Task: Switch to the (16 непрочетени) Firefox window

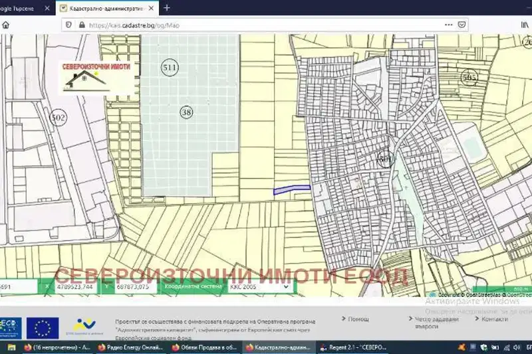Action: [57, 347]
